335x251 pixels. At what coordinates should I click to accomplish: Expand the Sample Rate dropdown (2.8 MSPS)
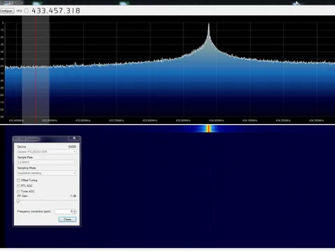(x=47, y=162)
